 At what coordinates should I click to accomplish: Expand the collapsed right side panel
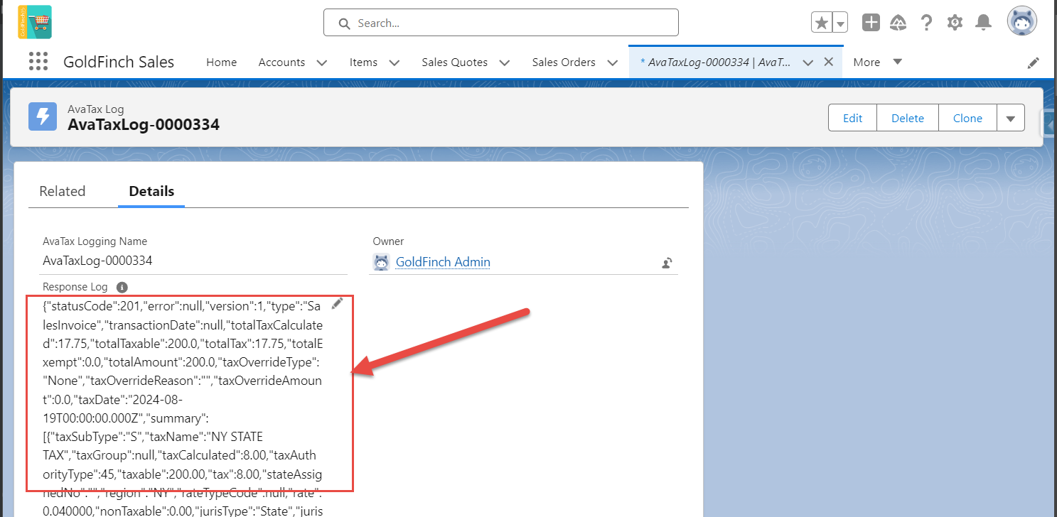1050,124
